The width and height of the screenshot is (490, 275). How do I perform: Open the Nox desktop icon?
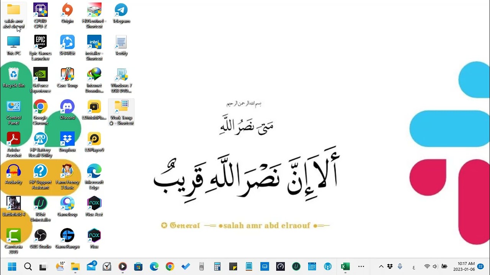point(94,239)
